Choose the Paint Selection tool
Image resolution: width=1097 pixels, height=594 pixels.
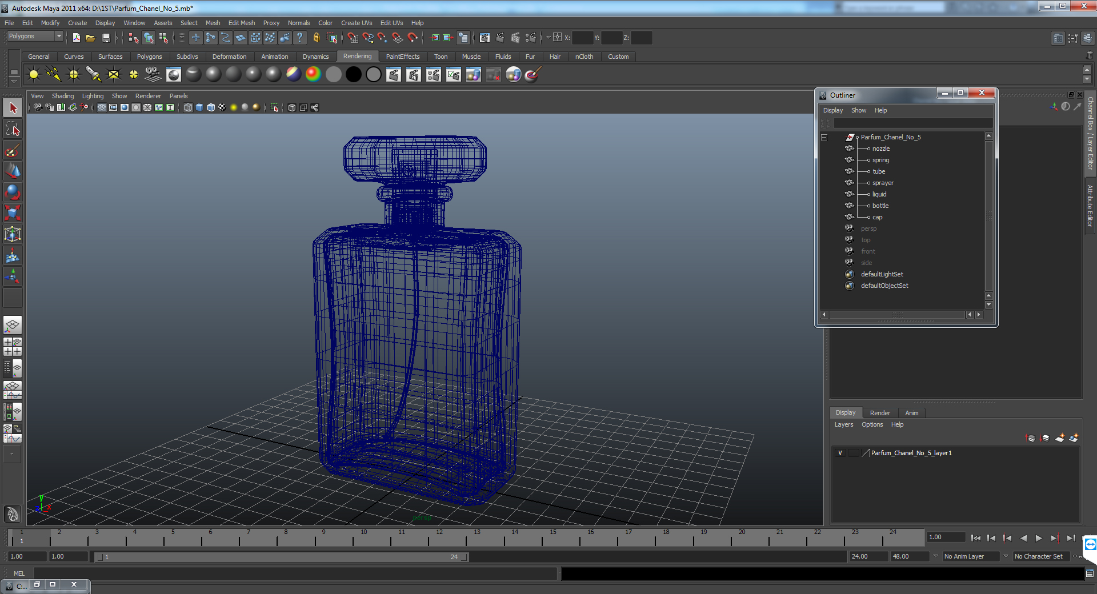[13, 150]
